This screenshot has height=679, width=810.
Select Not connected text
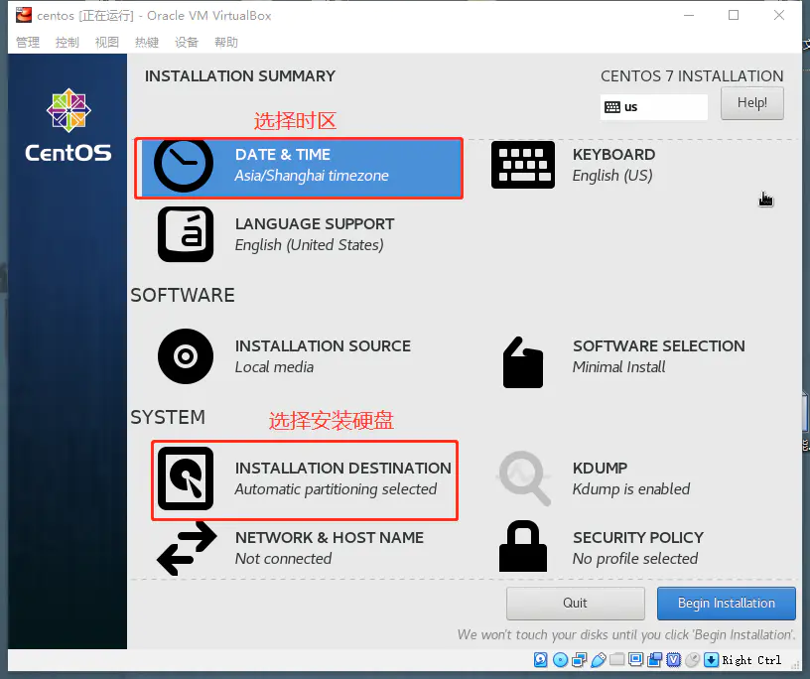283,559
